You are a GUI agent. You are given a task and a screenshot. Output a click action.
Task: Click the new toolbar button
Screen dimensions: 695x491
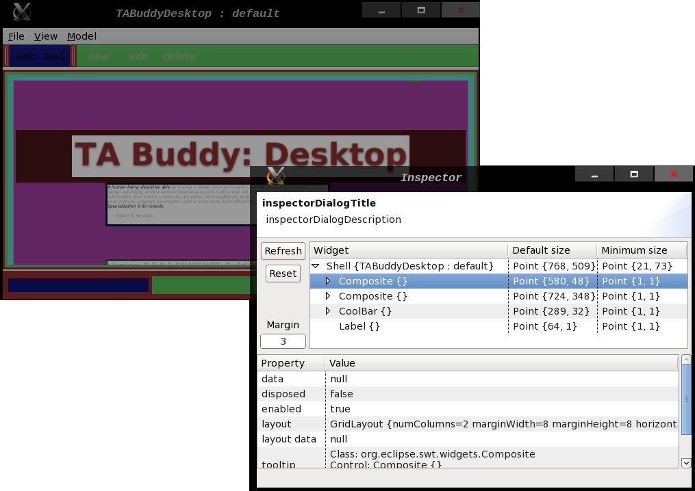(98, 56)
